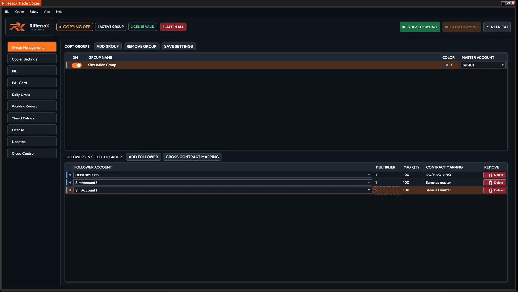518x292 pixels.
Task: Click the Refresh button
Action: (x=497, y=27)
